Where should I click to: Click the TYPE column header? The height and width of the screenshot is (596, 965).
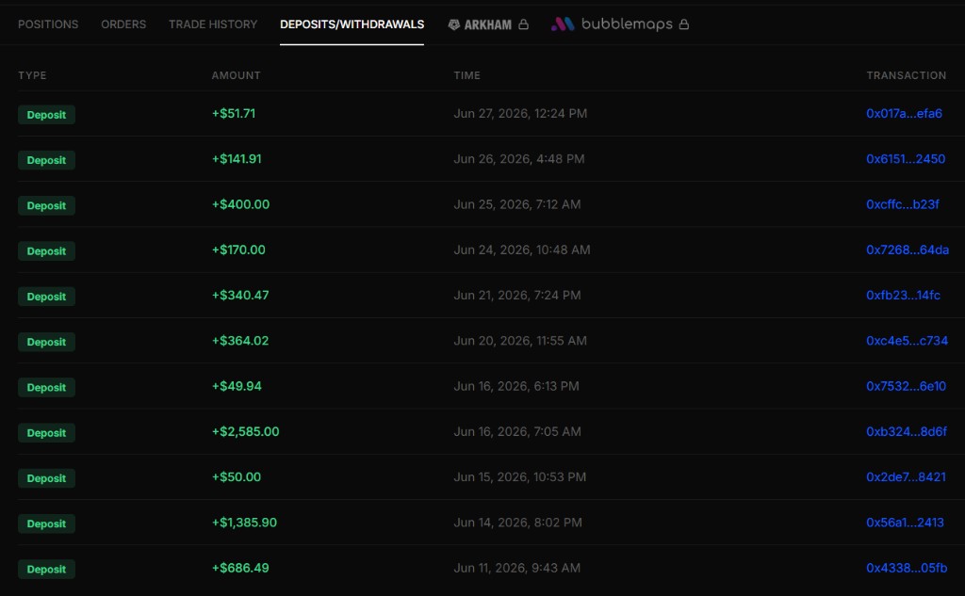tap(32, 75)
